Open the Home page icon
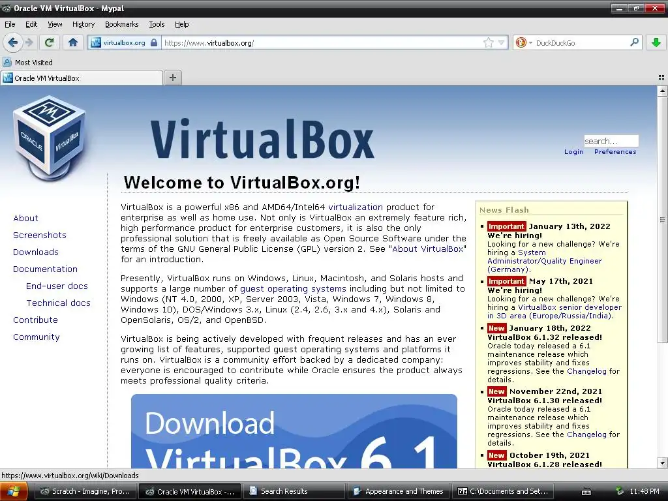 [73, 42]
